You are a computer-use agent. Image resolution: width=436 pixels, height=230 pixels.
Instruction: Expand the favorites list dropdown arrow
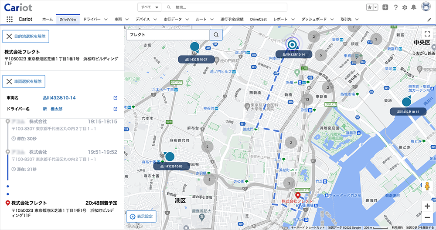[376, 7]
